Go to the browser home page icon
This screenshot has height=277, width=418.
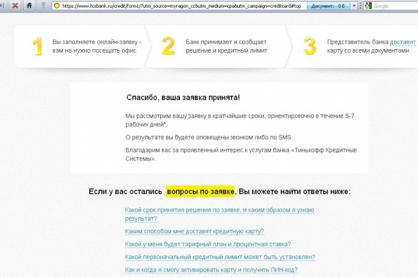coord(29,5)
